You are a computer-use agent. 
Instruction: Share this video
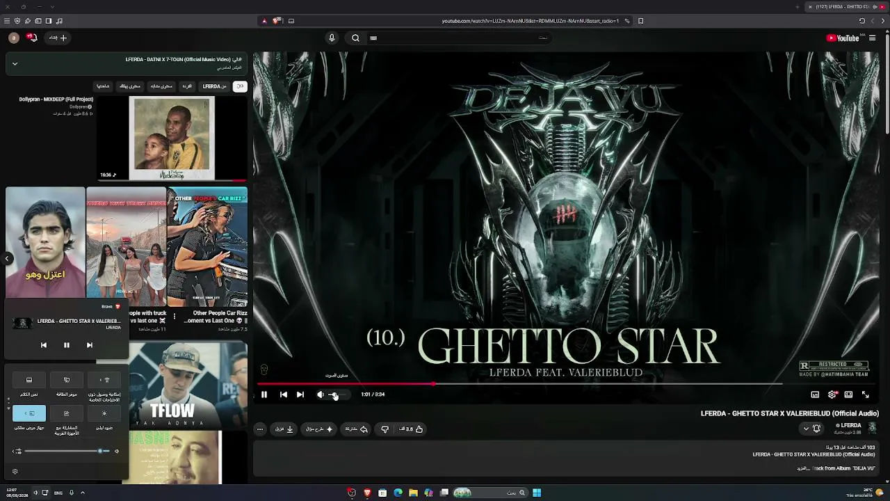tap(357, 429)
